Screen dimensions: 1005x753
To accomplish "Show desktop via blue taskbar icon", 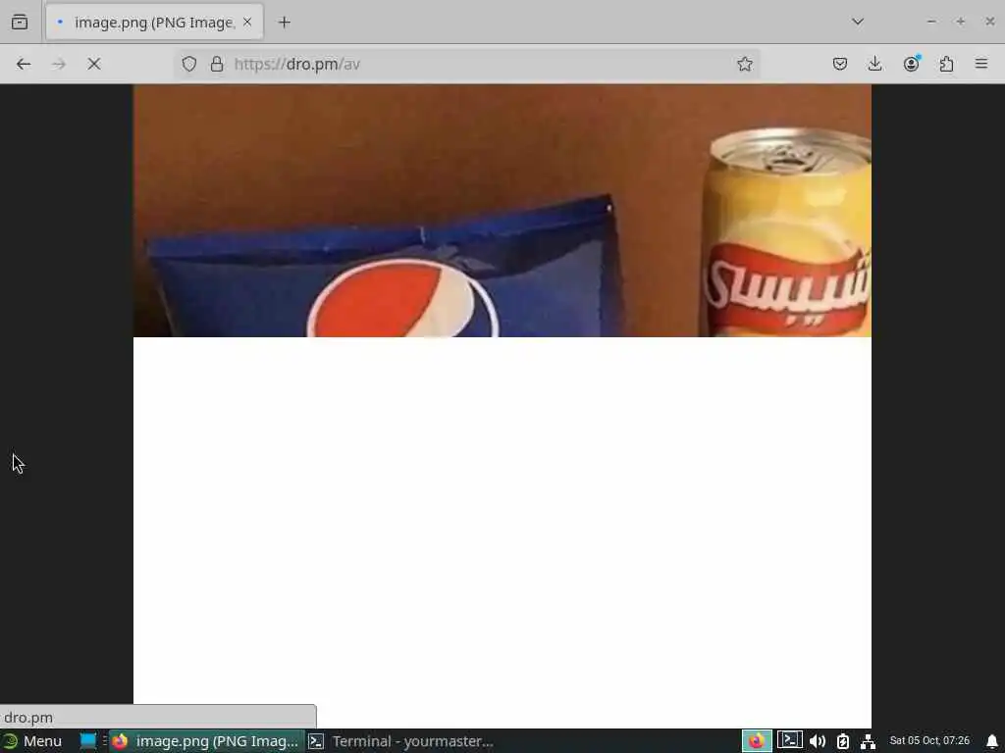I will [87, 741].
